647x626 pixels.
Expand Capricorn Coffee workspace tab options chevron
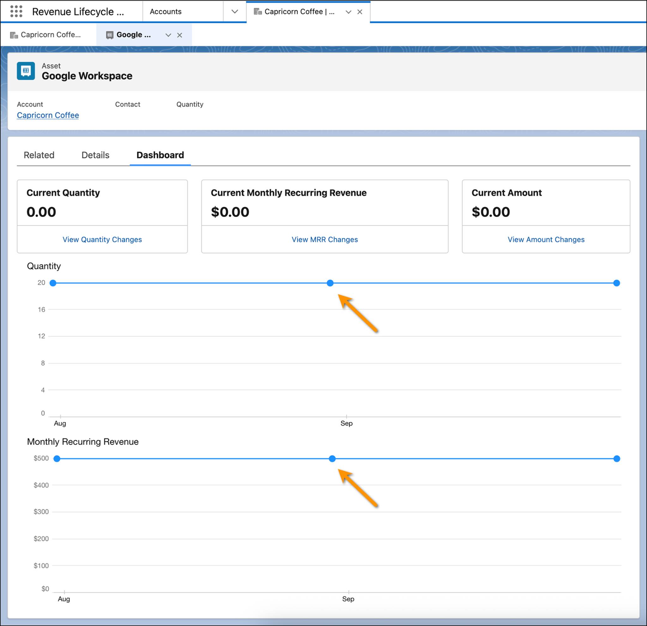click(x=348, y=12)
